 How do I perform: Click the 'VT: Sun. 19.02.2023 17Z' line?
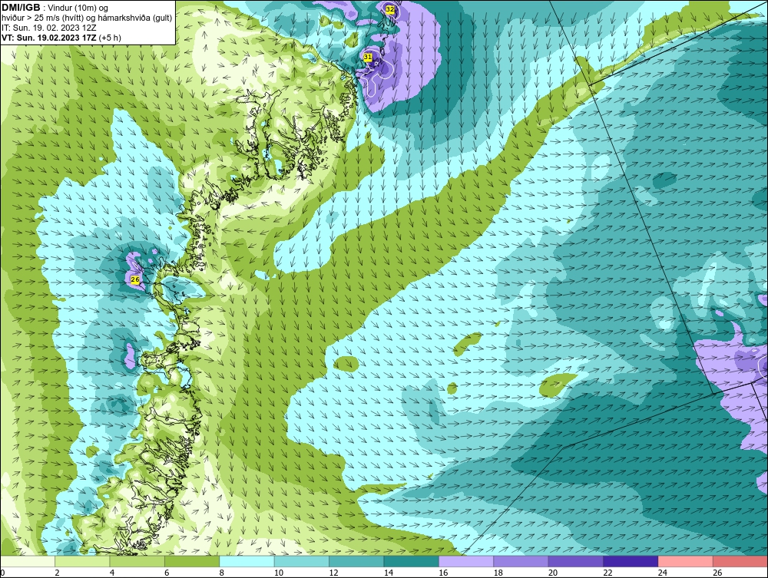click(x=48, y=38)
